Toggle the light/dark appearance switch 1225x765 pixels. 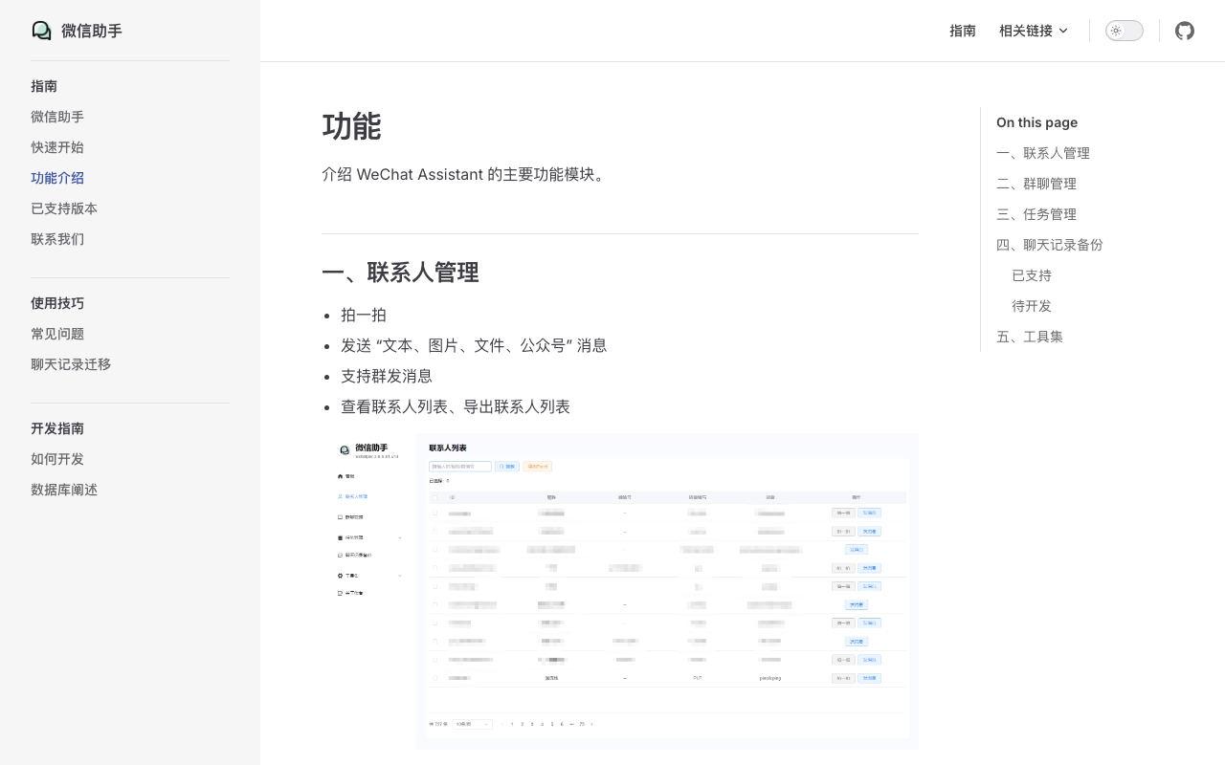pos(1125,31)
